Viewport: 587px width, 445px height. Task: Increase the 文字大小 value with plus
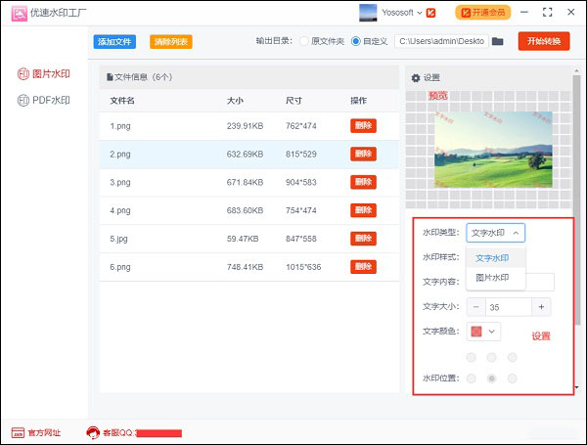541,307
